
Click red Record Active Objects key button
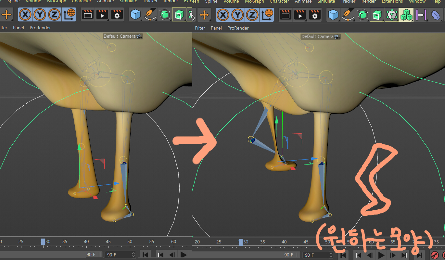(x=434, y=255)
